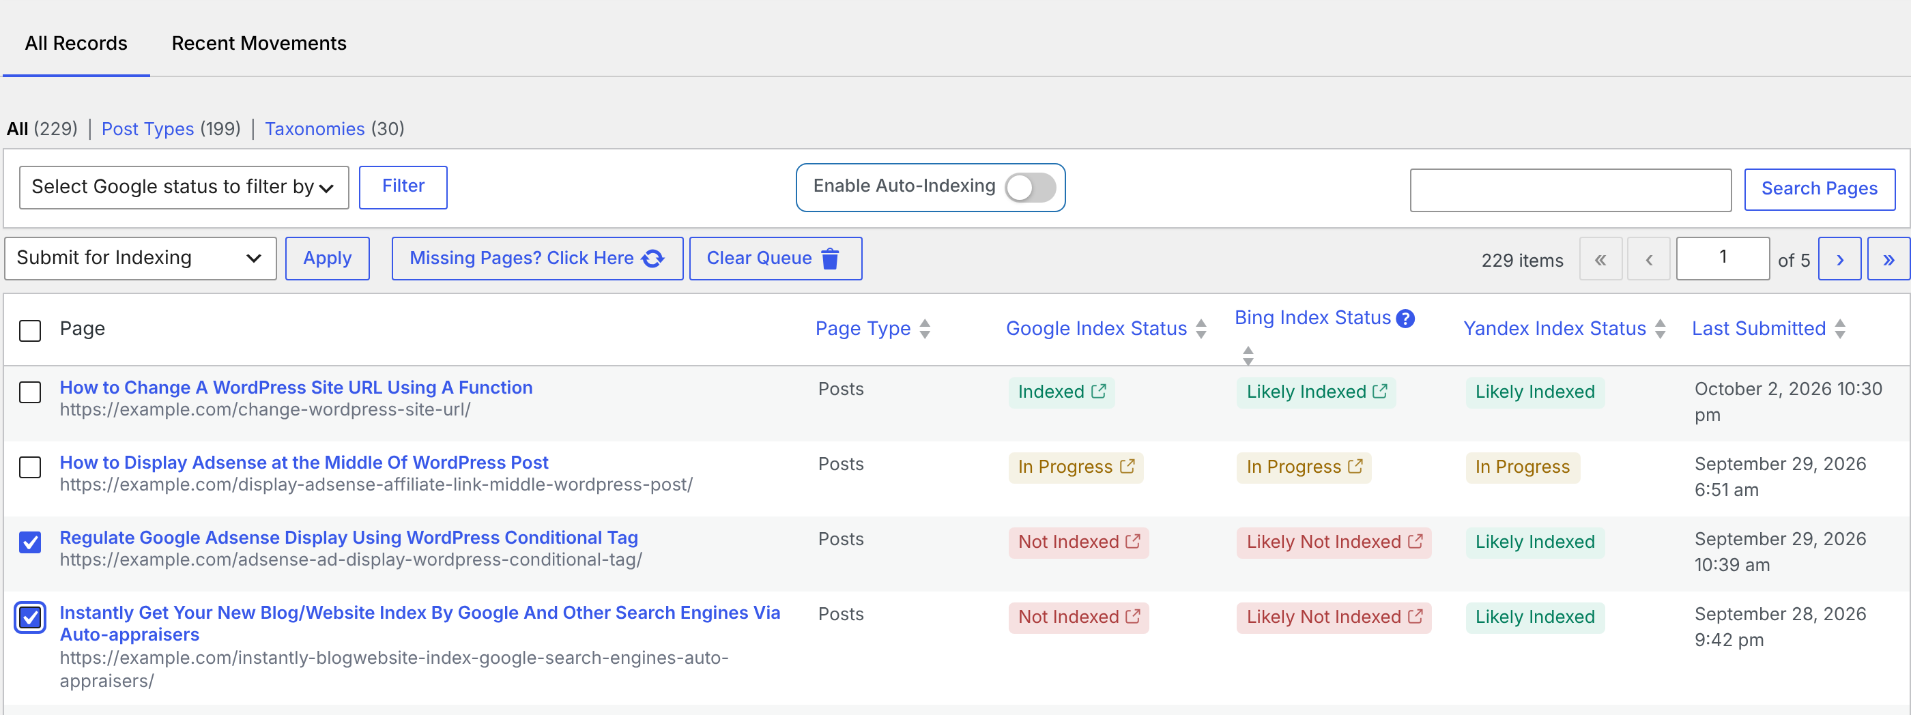Go to the next page arrow
Image resolution: width=1911 pixels, height=715 pixels.
(x=1839, y=258)
